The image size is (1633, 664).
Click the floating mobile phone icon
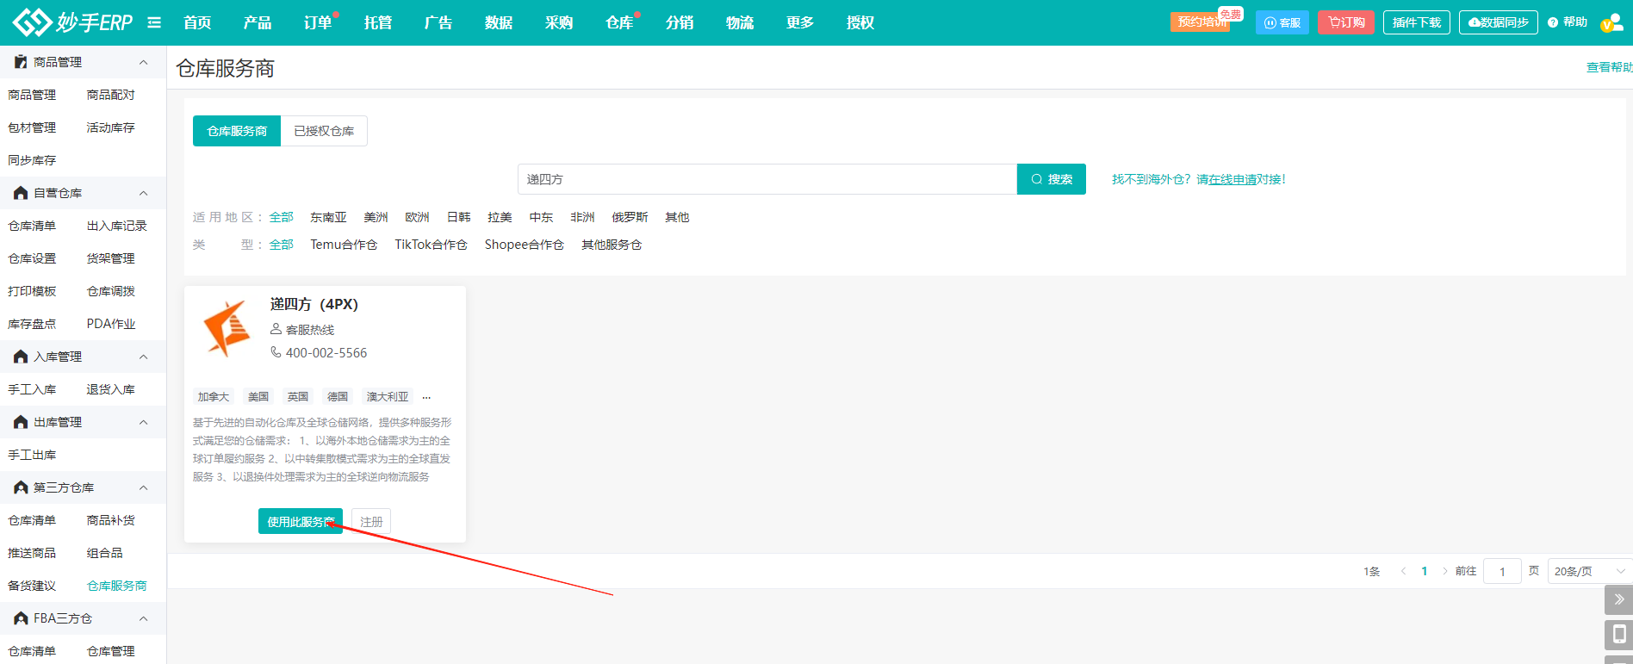1618,635
